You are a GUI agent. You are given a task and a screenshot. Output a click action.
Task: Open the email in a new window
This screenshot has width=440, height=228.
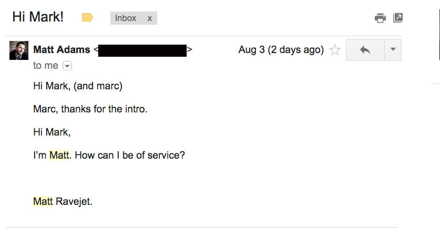coord(398,18)
